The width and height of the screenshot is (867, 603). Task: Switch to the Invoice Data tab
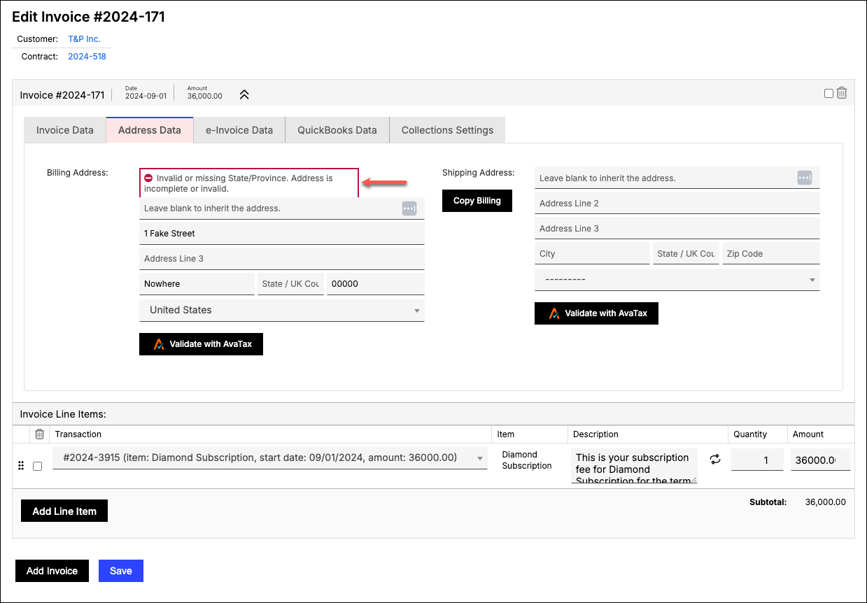(x=65, y=130)
